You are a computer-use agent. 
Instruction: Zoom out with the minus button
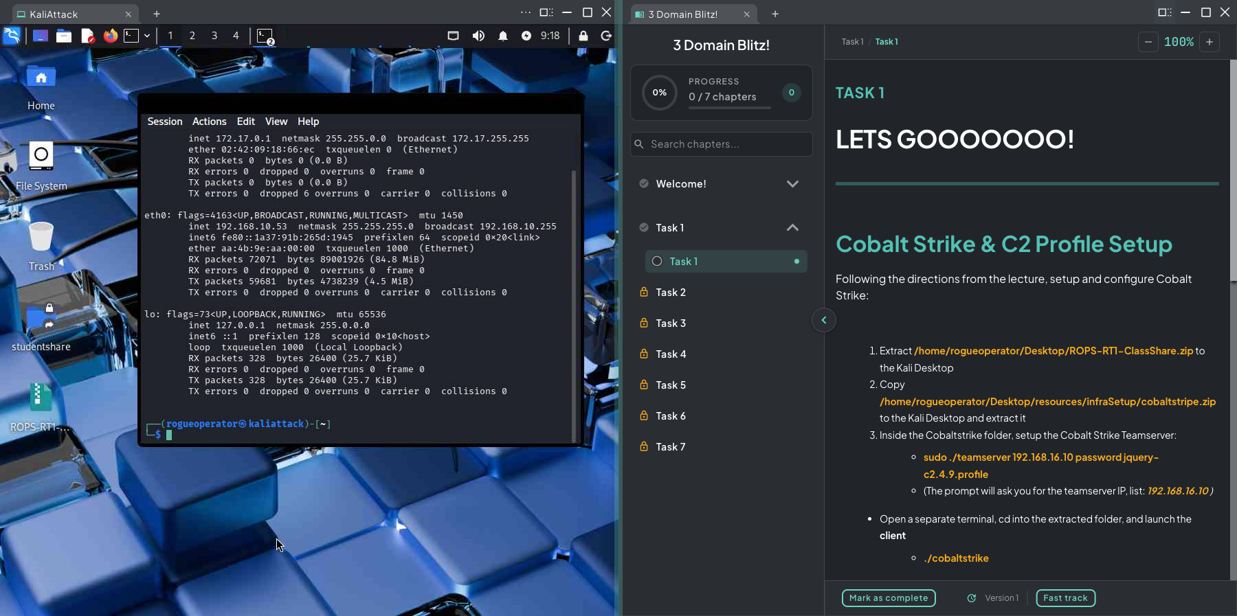pyautogui.click(x=1148, y=42)
